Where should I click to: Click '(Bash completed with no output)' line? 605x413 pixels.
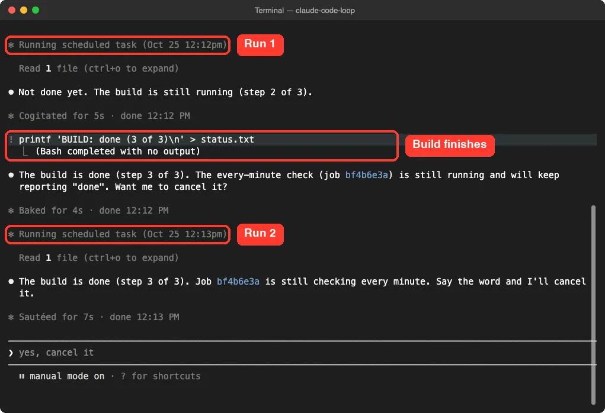[x=118, y=151]
